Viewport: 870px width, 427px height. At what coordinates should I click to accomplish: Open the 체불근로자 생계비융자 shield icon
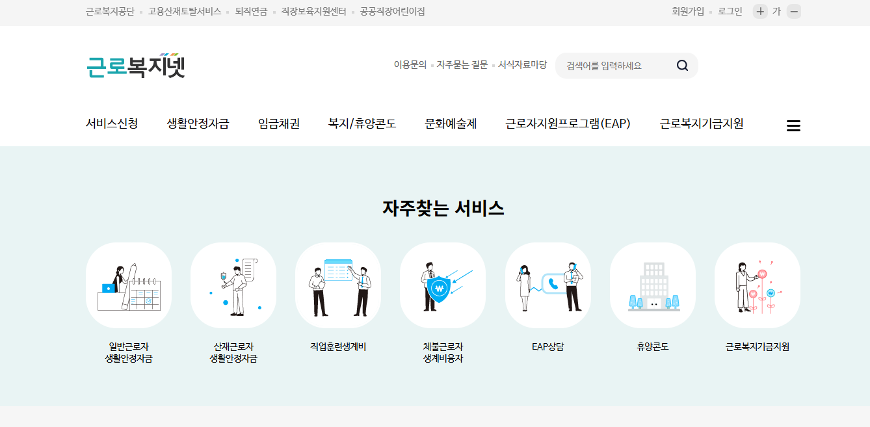(x=443, y=285)
